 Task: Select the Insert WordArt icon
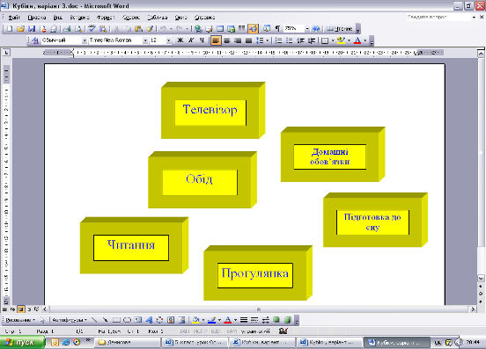click(149, 320)
